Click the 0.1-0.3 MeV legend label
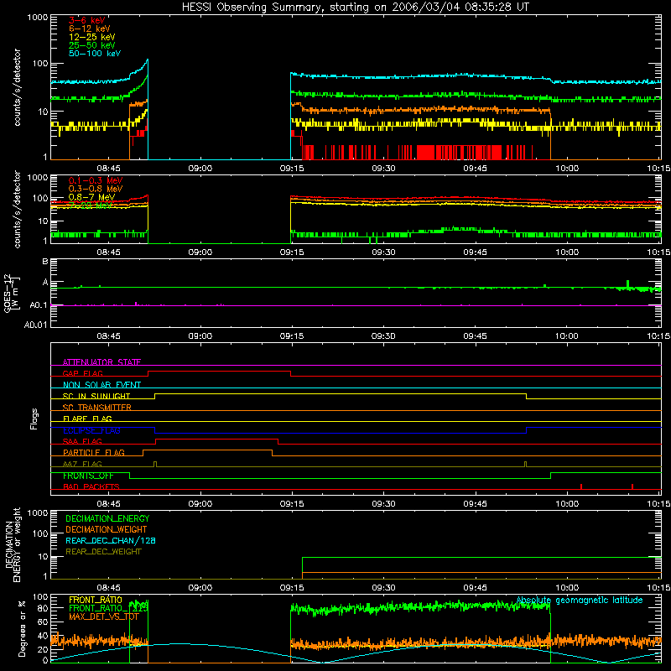Screen dimensions: 671x671 [96, 180]
